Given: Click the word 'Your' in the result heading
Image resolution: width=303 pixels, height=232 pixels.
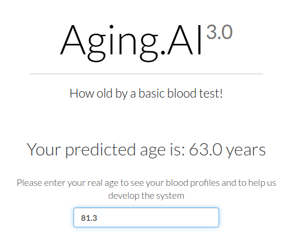Looking at the screenshot, I should (x=44, y=150).
